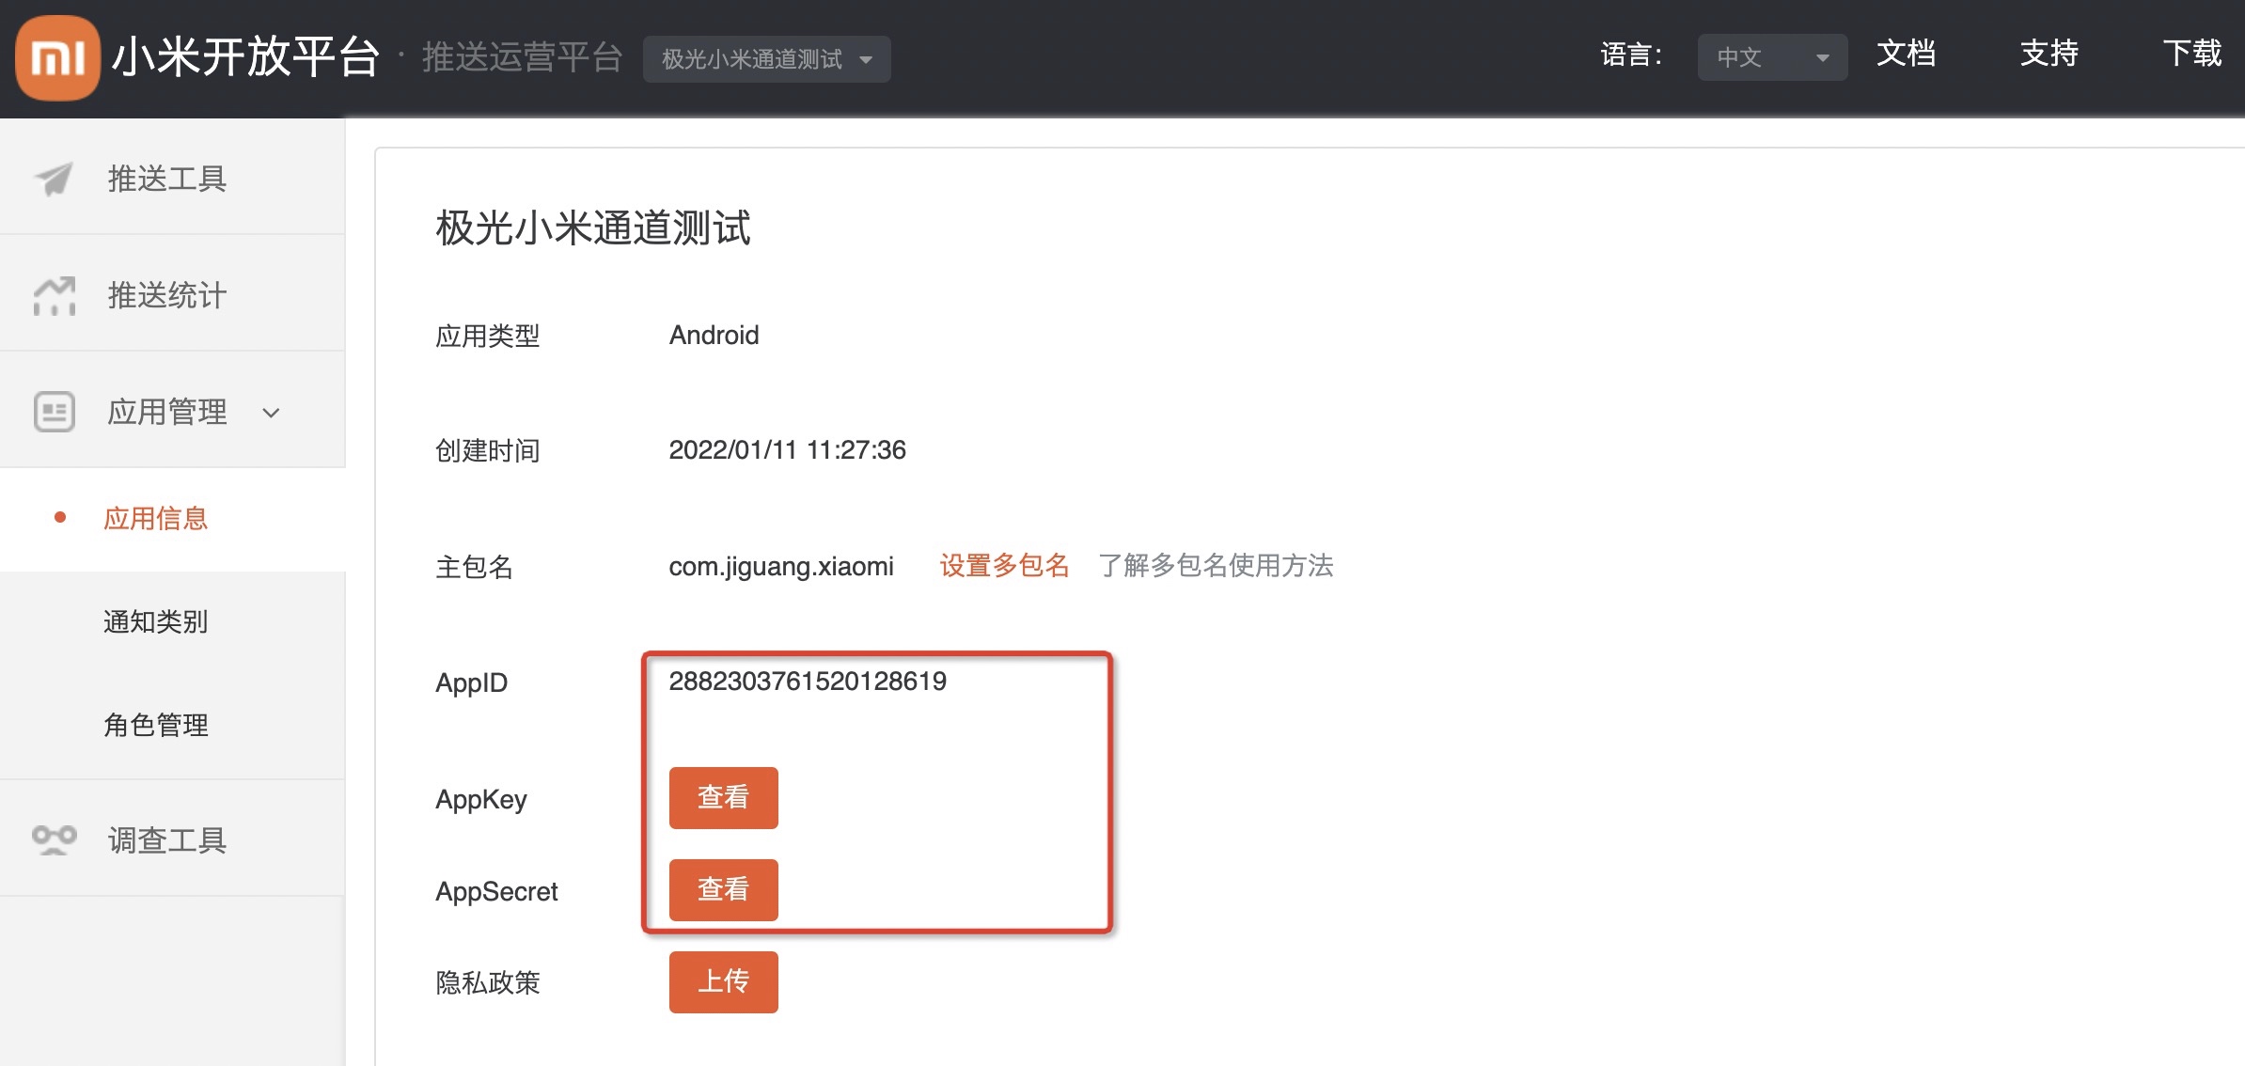Click the Xiaomi MI logo icon

[57, 57]
